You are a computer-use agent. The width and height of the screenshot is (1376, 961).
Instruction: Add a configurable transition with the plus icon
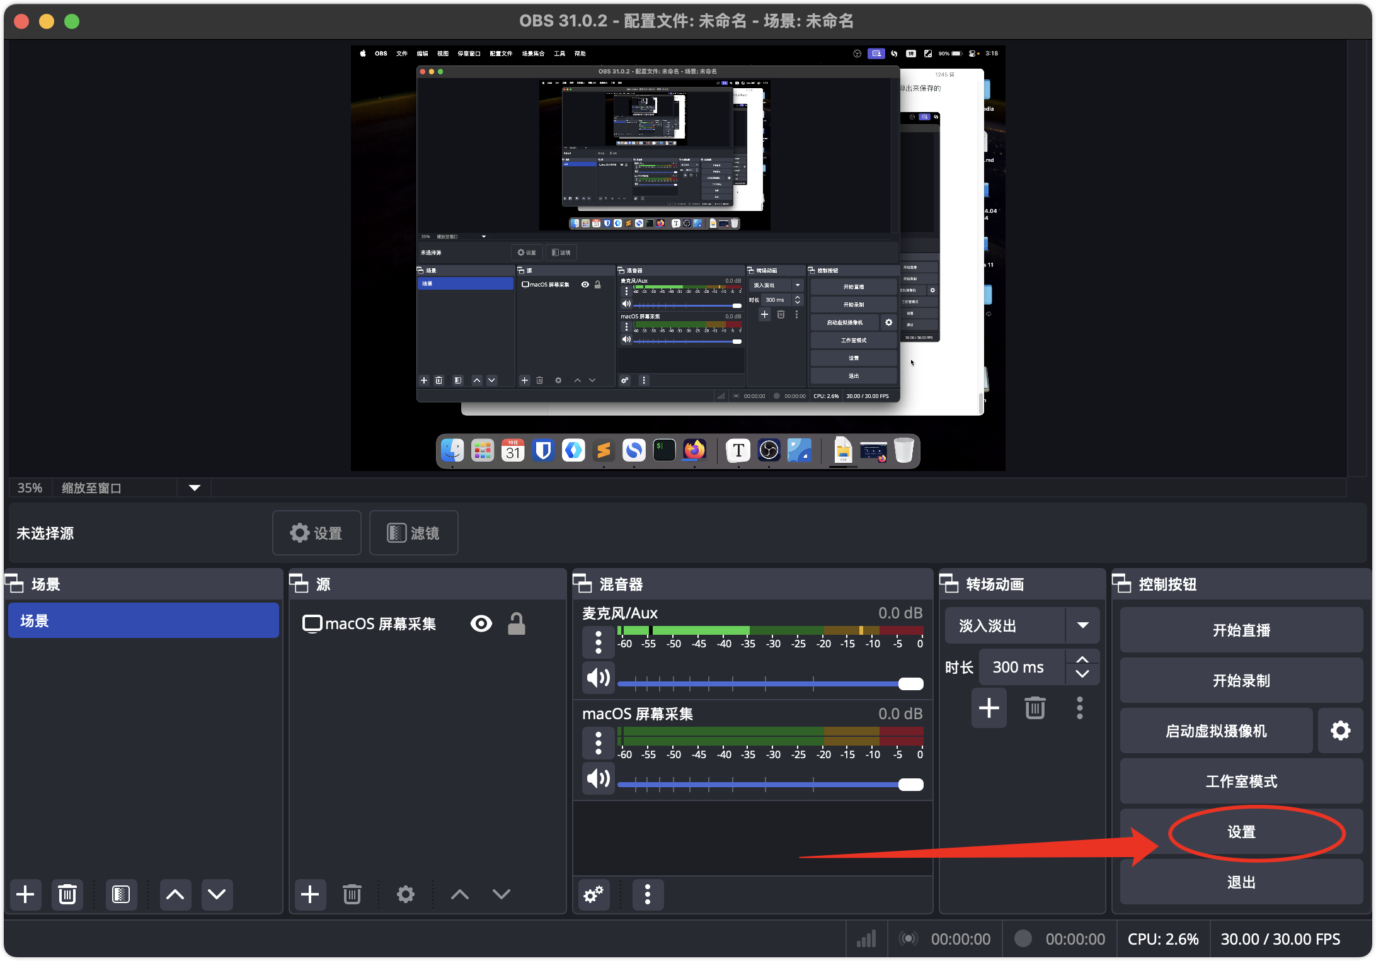989,708
